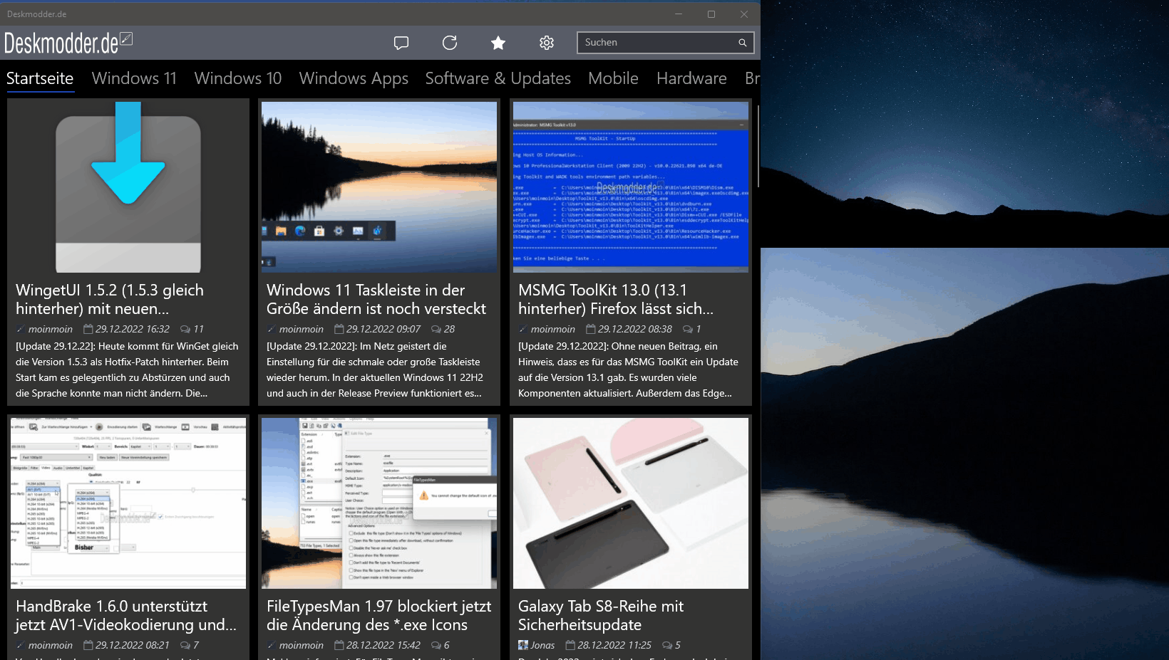Minimize the Deskmodder.de window
The width and height of the screenshot is (1169, 660).
(x=679, y=14)
